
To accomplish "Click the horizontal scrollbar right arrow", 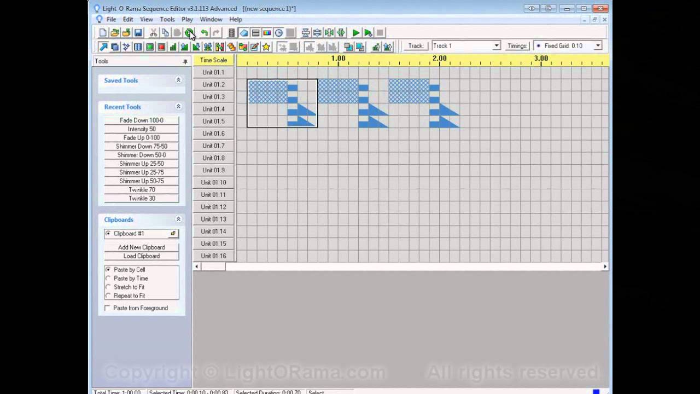I will click(605, 266).
